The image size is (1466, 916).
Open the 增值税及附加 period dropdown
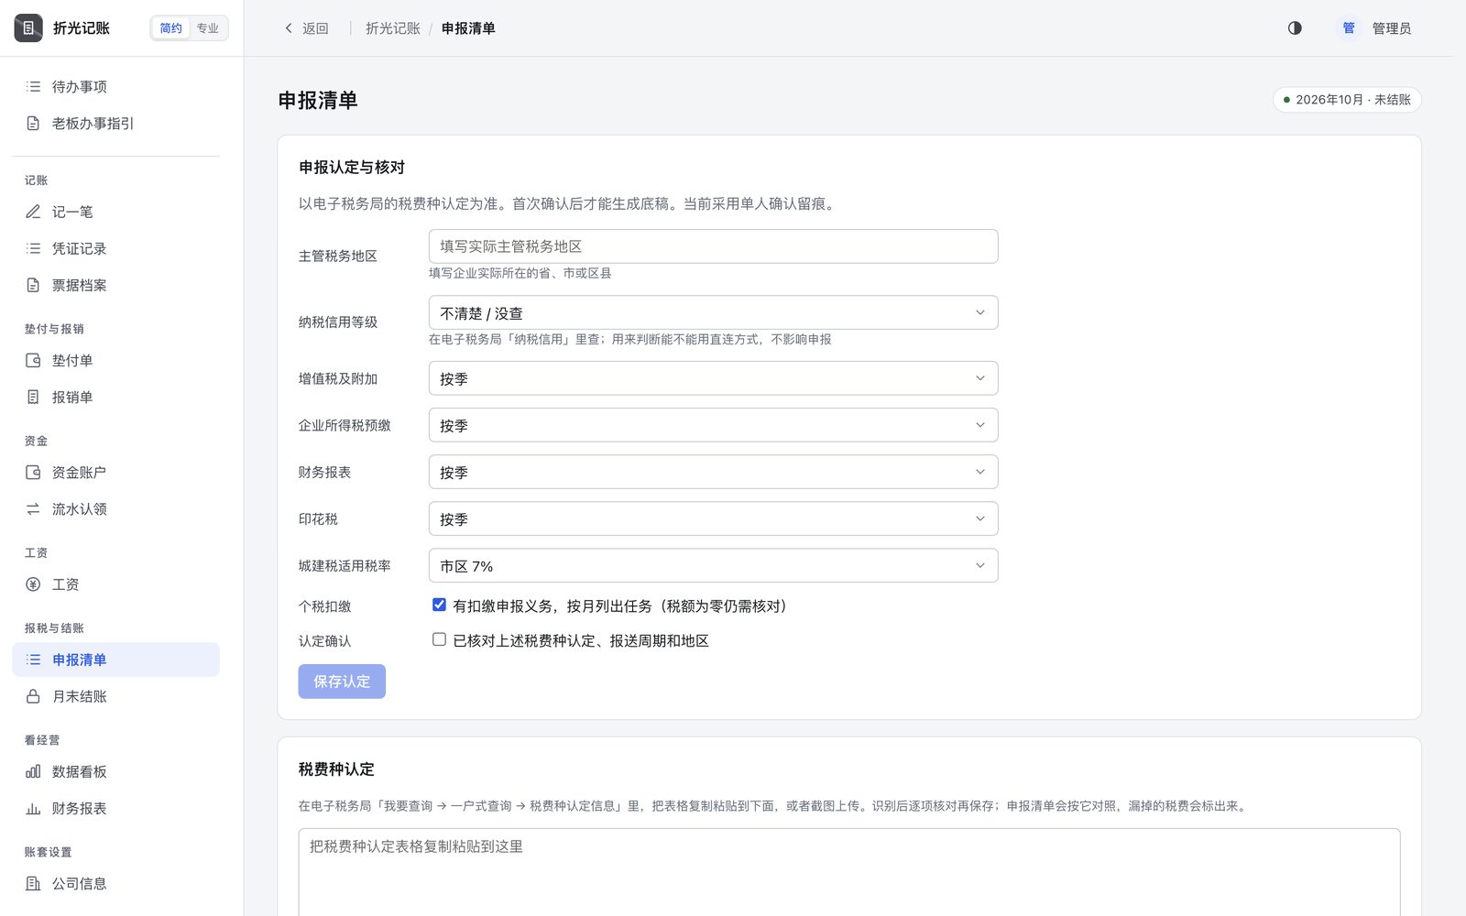pos(713,378)
